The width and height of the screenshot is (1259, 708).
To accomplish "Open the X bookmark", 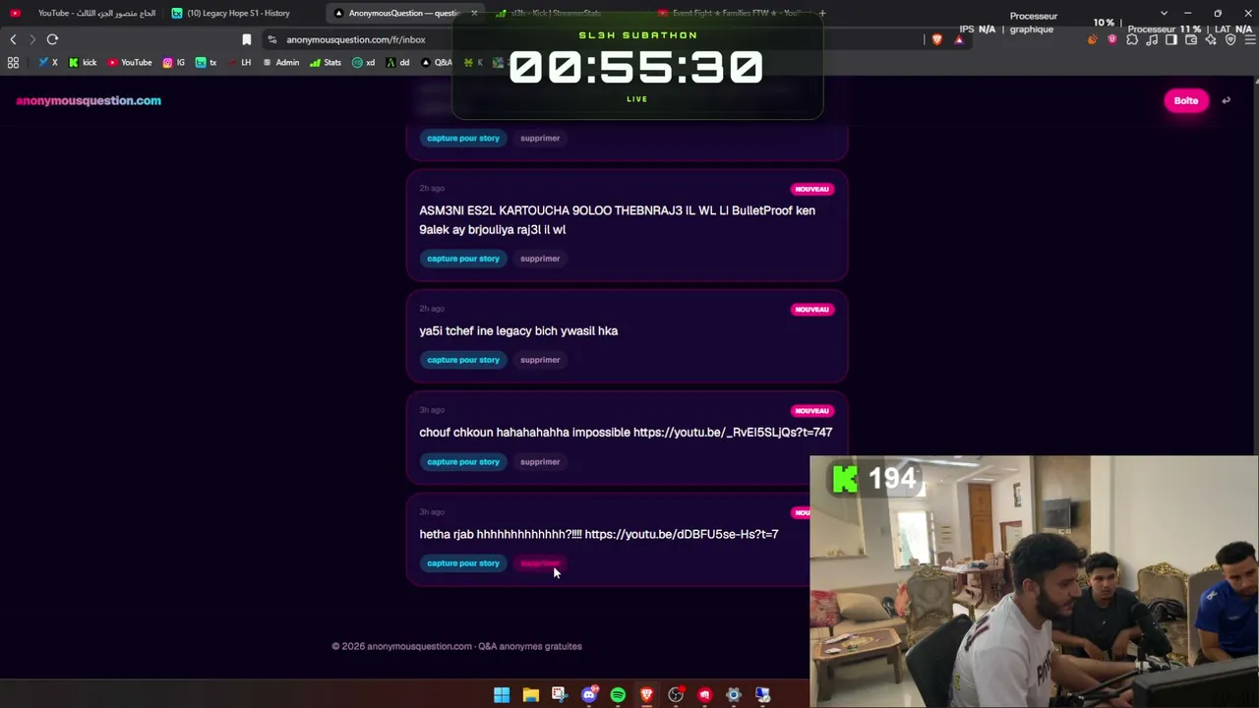I will click(48, 62).
